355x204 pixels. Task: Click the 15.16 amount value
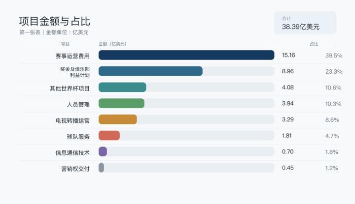point(288,55)
